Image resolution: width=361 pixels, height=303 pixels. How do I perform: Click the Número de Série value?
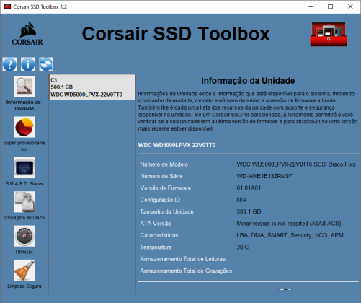tap(264, 176)
